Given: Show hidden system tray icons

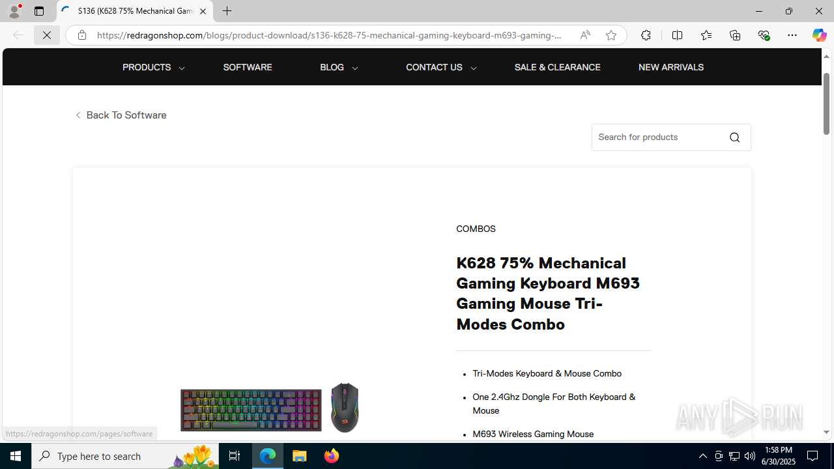Looking at the screenshot, I should tap(702, 456).
